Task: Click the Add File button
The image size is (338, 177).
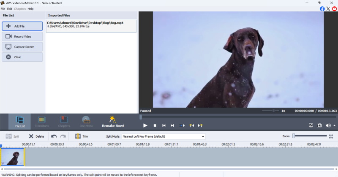Action: 22,26
